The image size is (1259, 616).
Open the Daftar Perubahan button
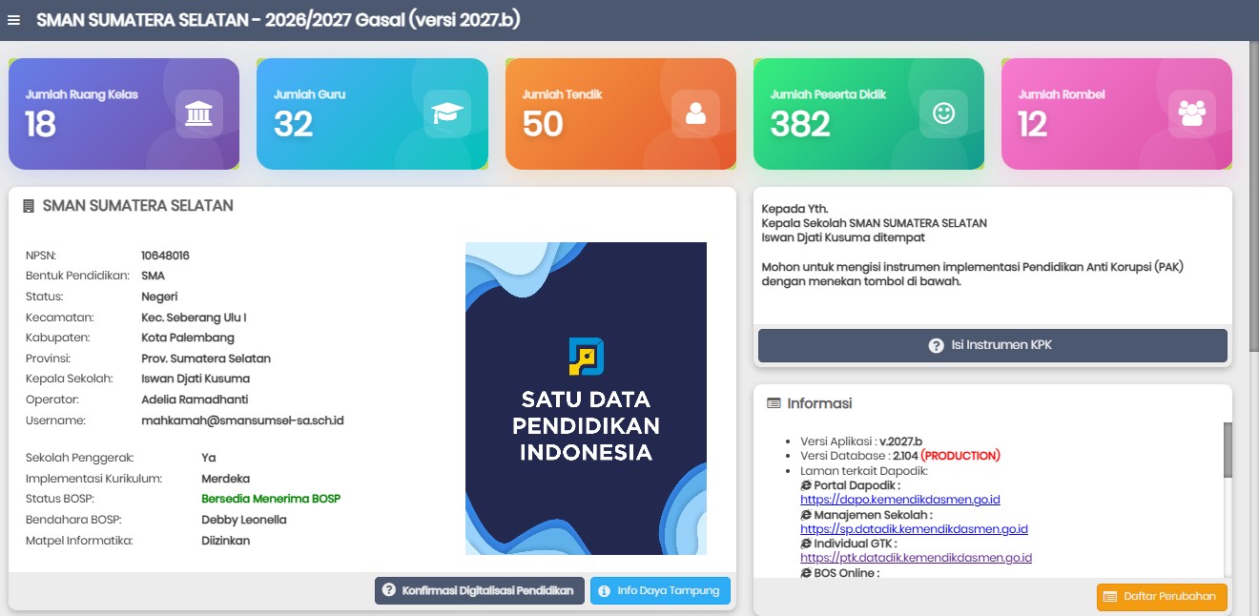click(1162, 597)
